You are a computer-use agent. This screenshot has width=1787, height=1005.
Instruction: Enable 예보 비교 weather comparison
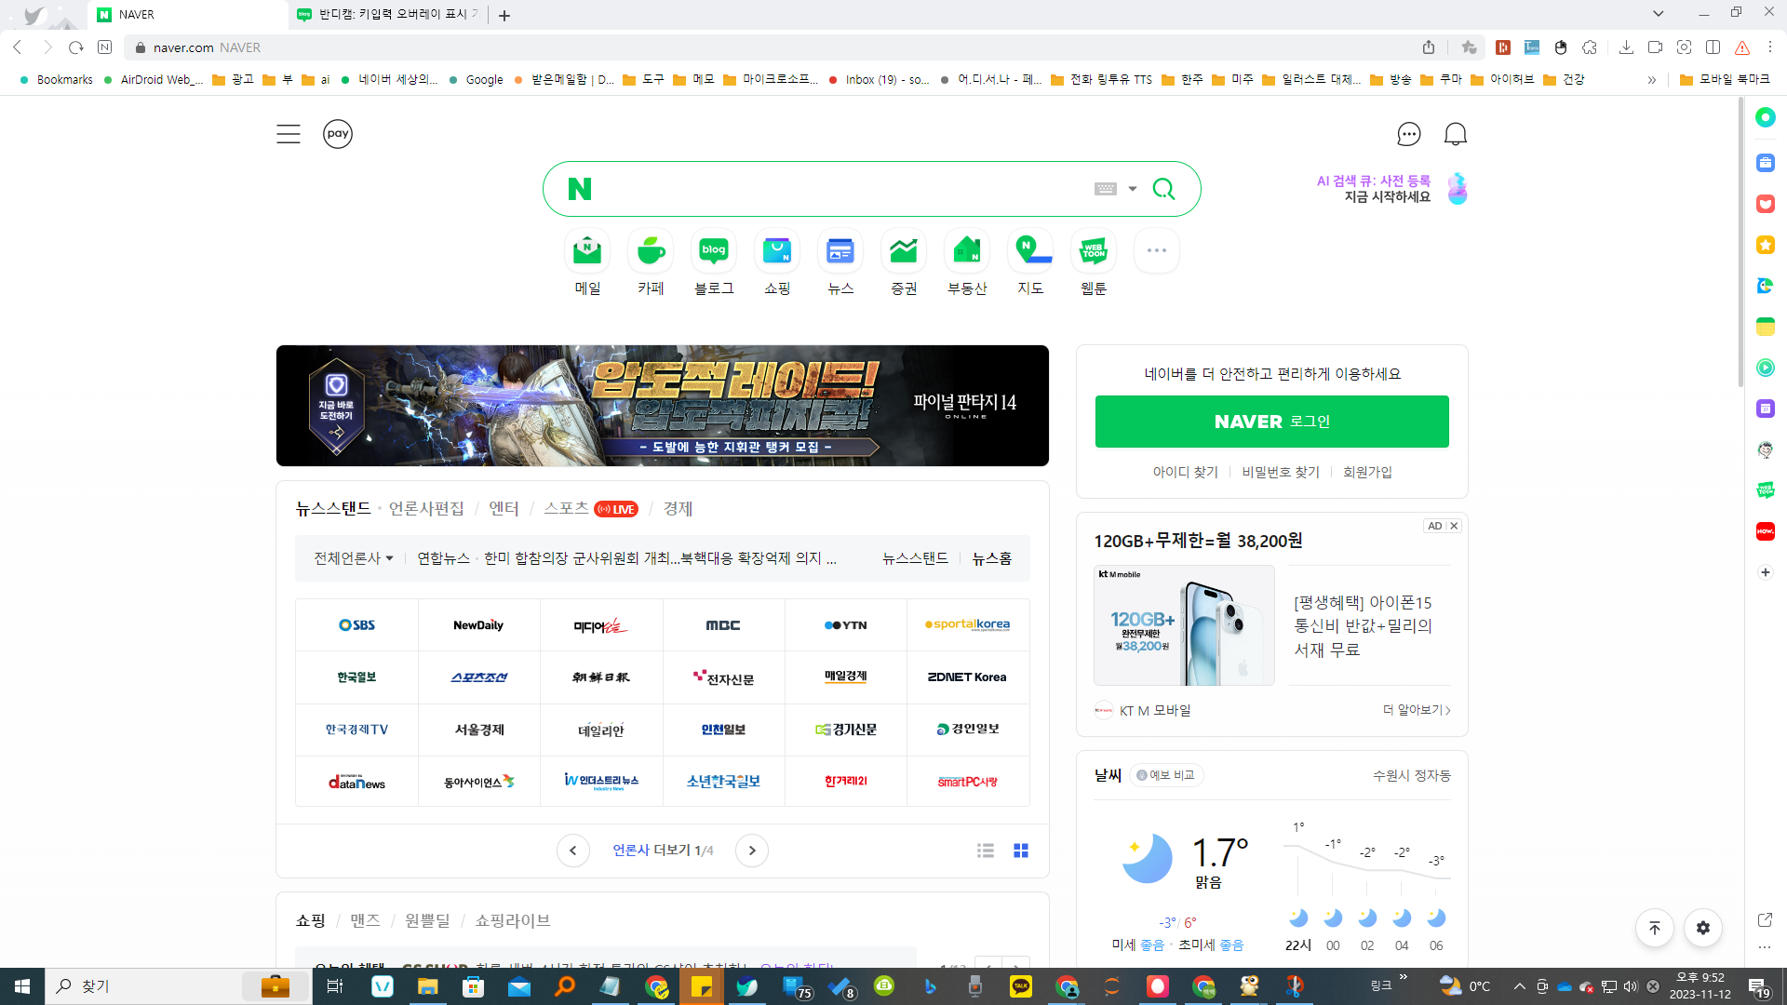click(1165, 775)
